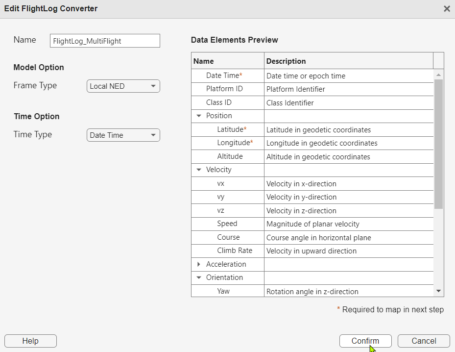The image size is (455, 352).
Task: Click the Cancel button
Action: [x=423, y=341]
